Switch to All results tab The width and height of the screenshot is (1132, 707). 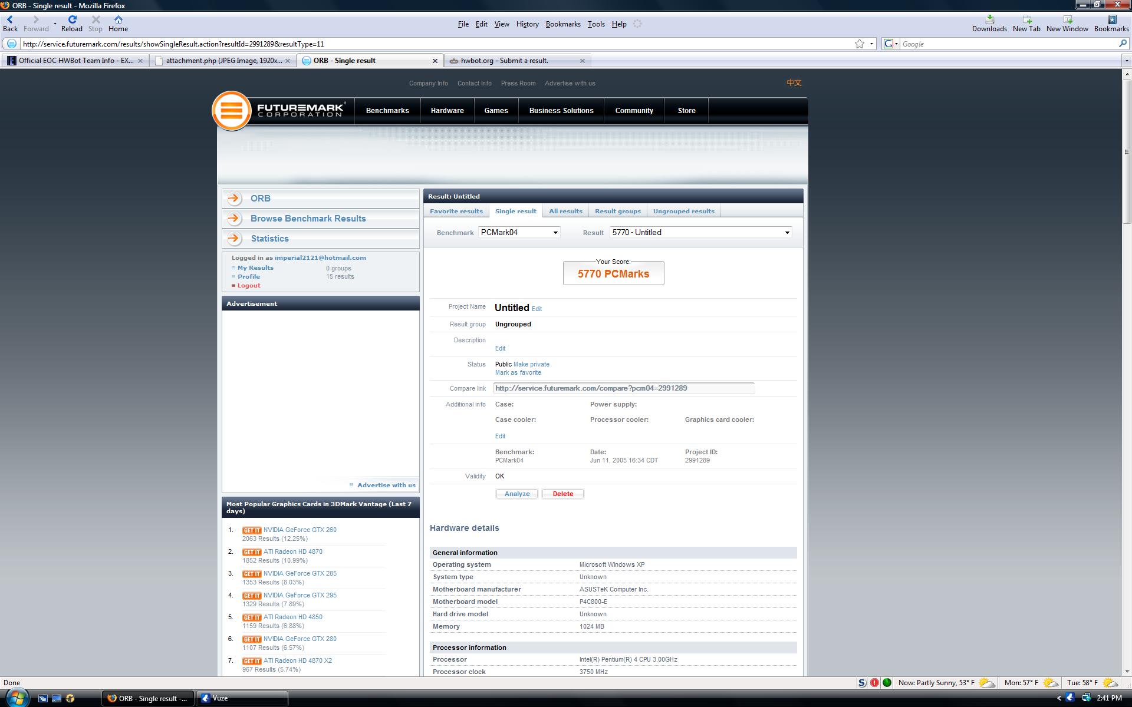pyautogui.click(x=565, y=211)
